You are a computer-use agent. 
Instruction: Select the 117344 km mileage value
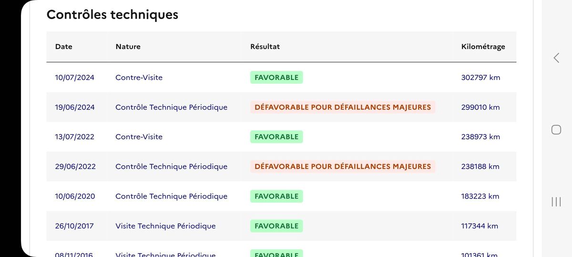tap(480, 226)
